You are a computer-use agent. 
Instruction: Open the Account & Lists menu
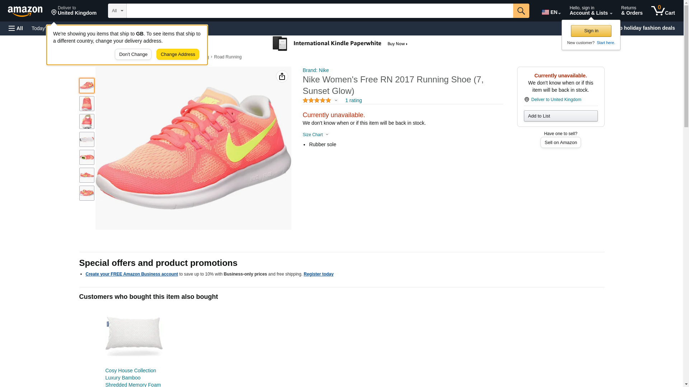click(x=590, y=11)
